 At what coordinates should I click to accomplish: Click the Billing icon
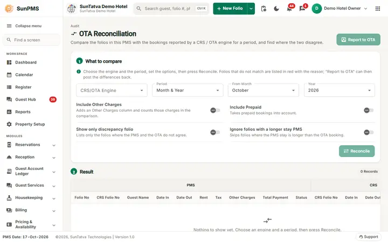click(x=9, y=210)
